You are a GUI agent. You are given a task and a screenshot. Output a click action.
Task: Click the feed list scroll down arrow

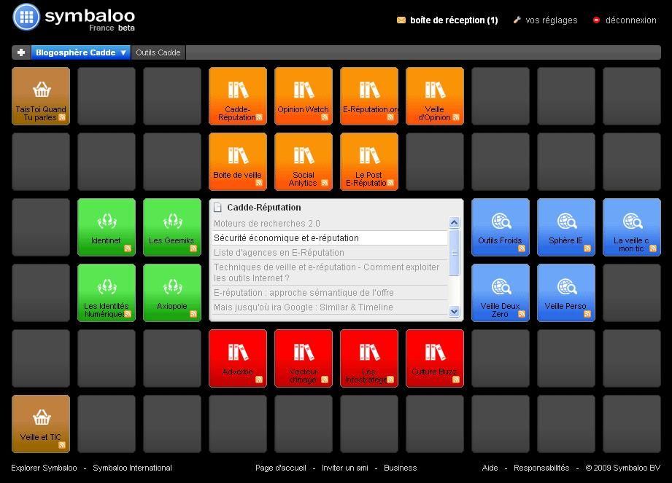(x=455, y=312)
